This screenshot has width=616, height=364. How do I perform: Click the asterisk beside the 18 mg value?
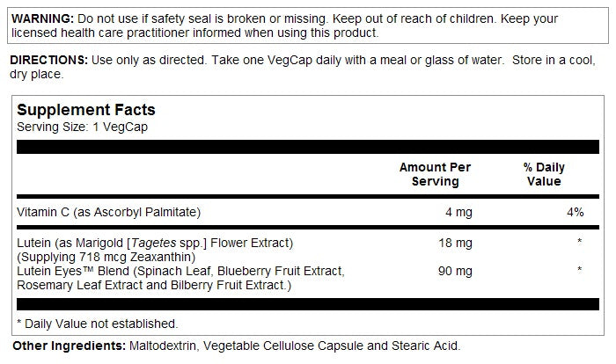[x=579, y=242]
